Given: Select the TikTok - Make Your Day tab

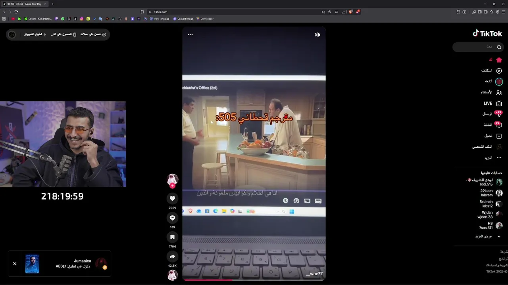Looking at the screenshot, I should (x=25, y=4).
